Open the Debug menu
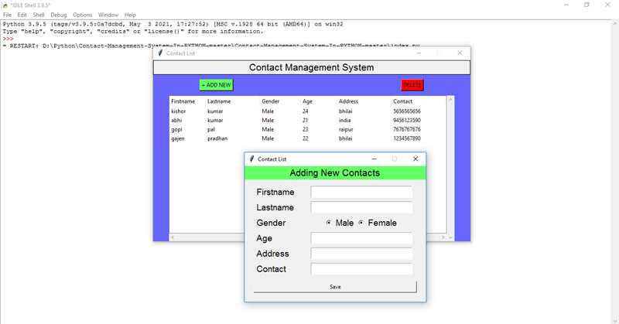 click(x=59, y=15)
